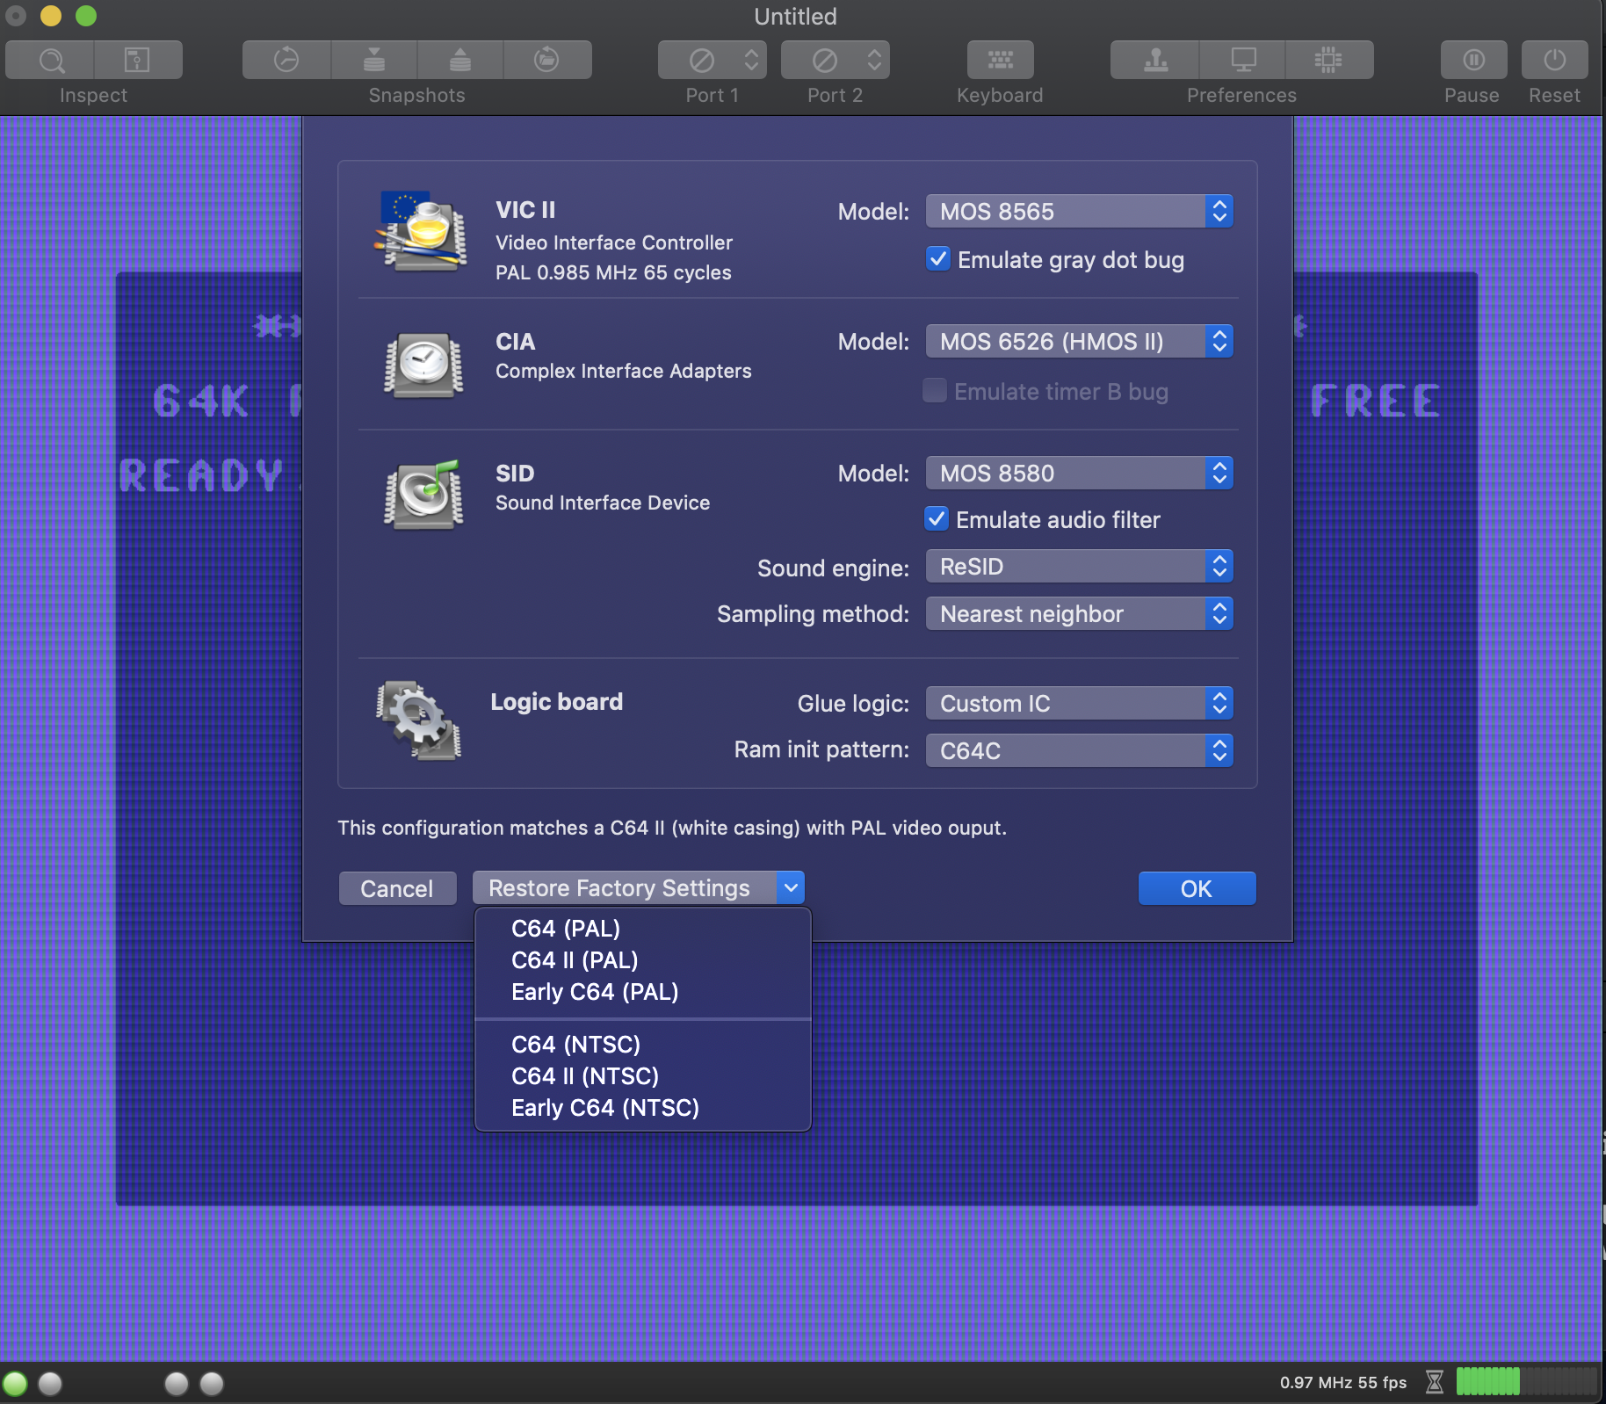Open the Inspect magnifier tool

tap(50, 60)
